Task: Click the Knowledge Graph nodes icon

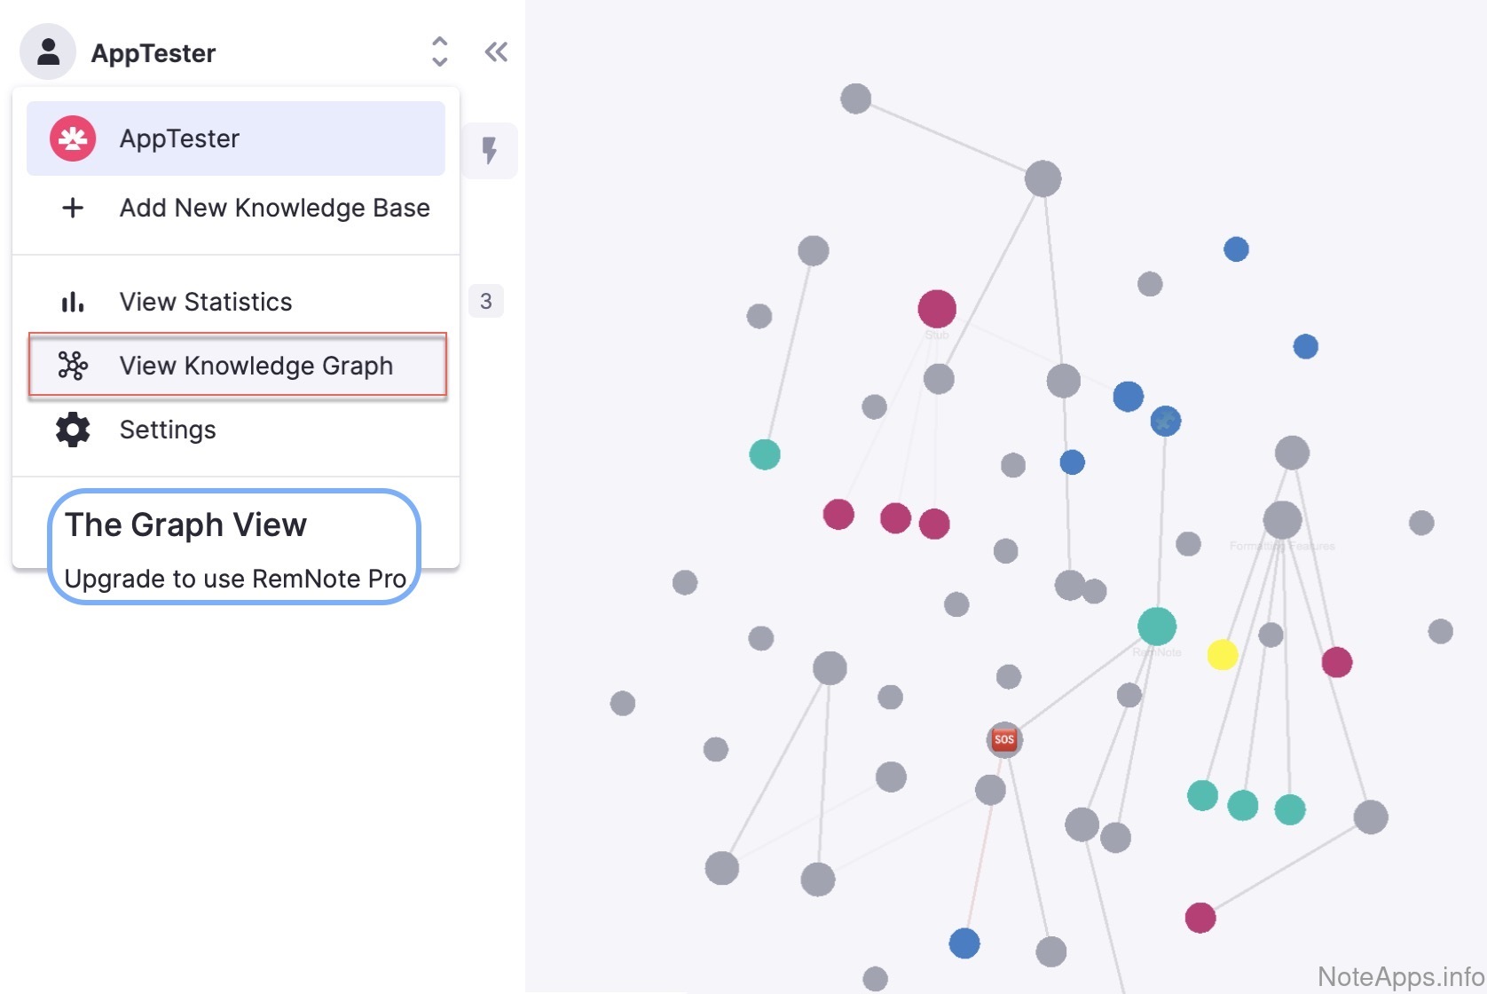Action: pyautogui.click(x=73, y=366)
